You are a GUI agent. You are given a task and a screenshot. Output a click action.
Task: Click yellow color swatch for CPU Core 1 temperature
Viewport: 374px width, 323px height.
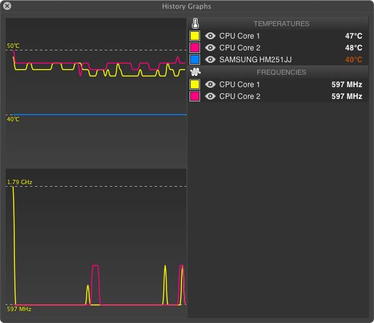point(194,36)
